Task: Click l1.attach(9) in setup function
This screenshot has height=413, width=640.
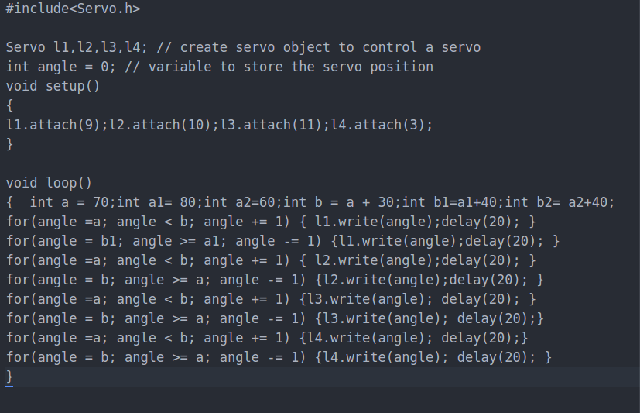Action: click(53, 125)
